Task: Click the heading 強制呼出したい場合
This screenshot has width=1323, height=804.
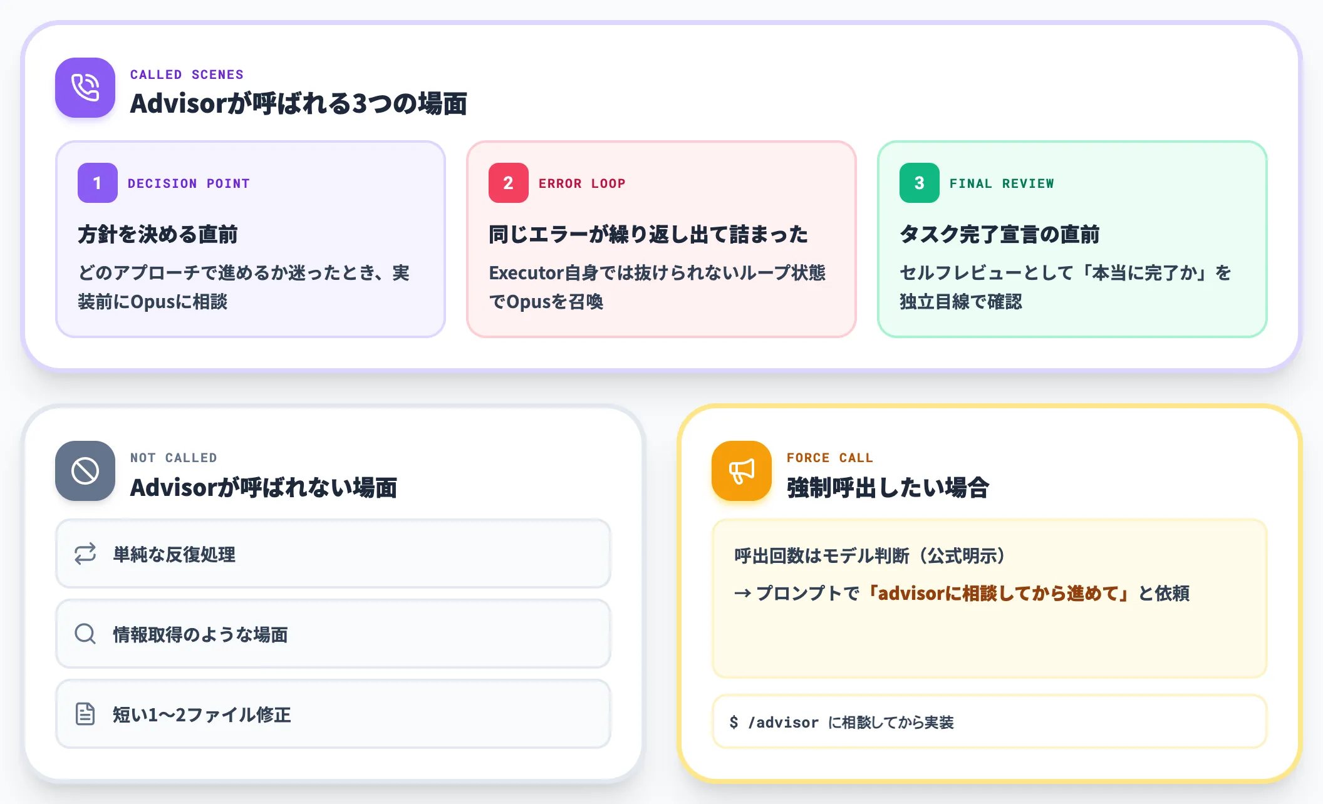Action: coord(888,487)
